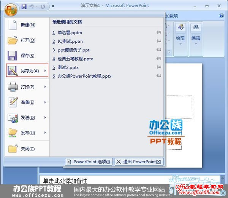Pin 单选题.pptm to the recent list
The image size is (228, 198).
pyautogui.click(x=158, y=32)
